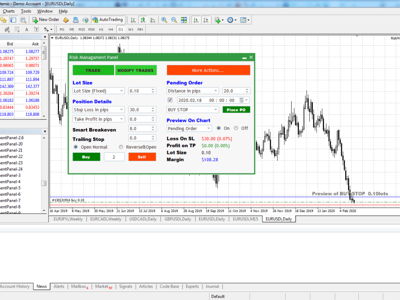Open Pending Order preview dropdown

point(189,128)
